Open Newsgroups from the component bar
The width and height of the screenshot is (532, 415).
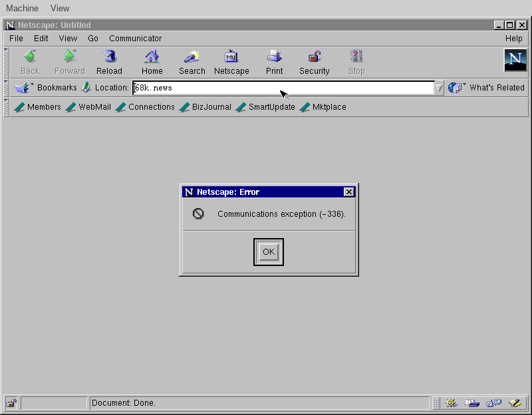493,403
